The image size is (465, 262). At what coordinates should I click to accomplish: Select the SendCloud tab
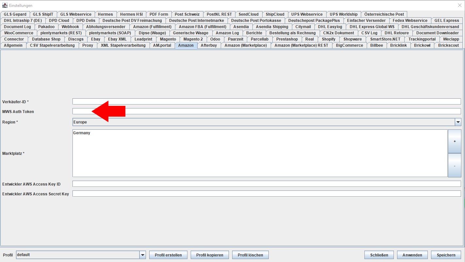coord(249,14)
